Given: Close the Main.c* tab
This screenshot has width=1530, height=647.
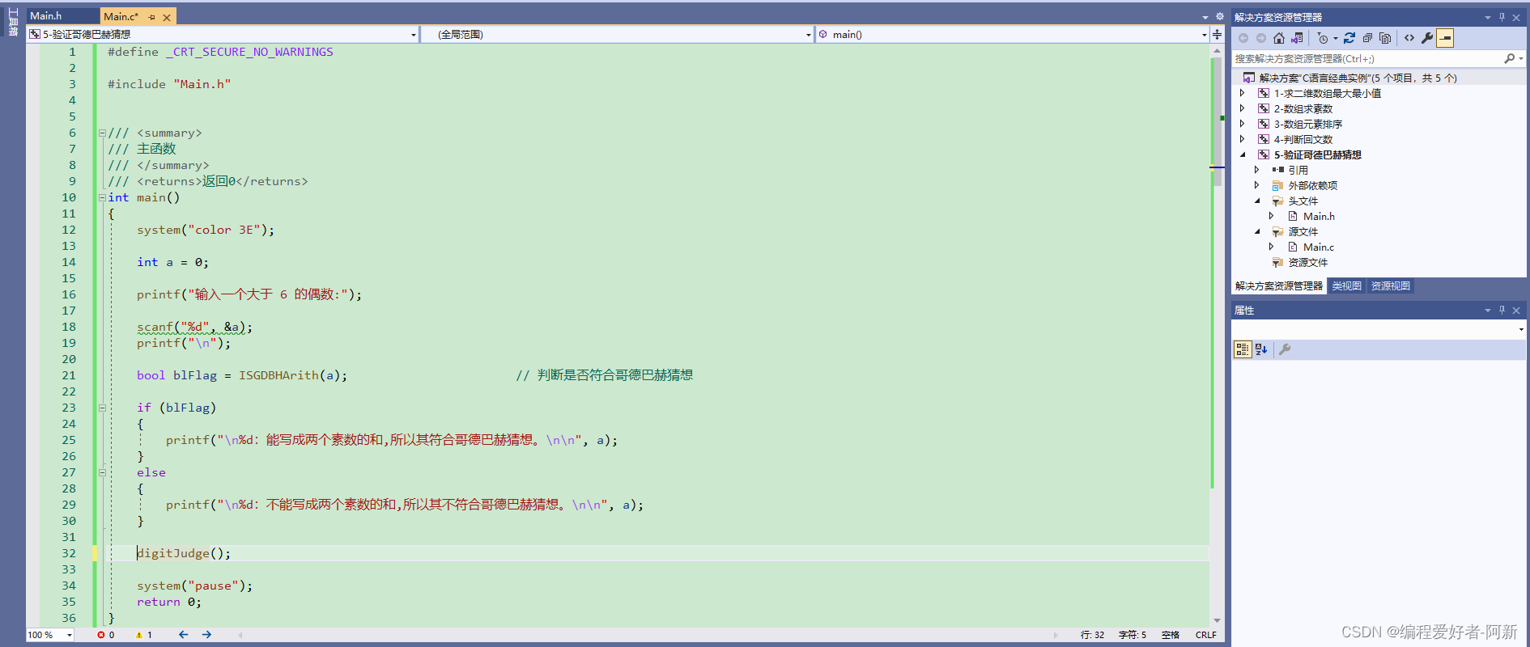Looking at the screenshot, I should [x=167, y=17].
